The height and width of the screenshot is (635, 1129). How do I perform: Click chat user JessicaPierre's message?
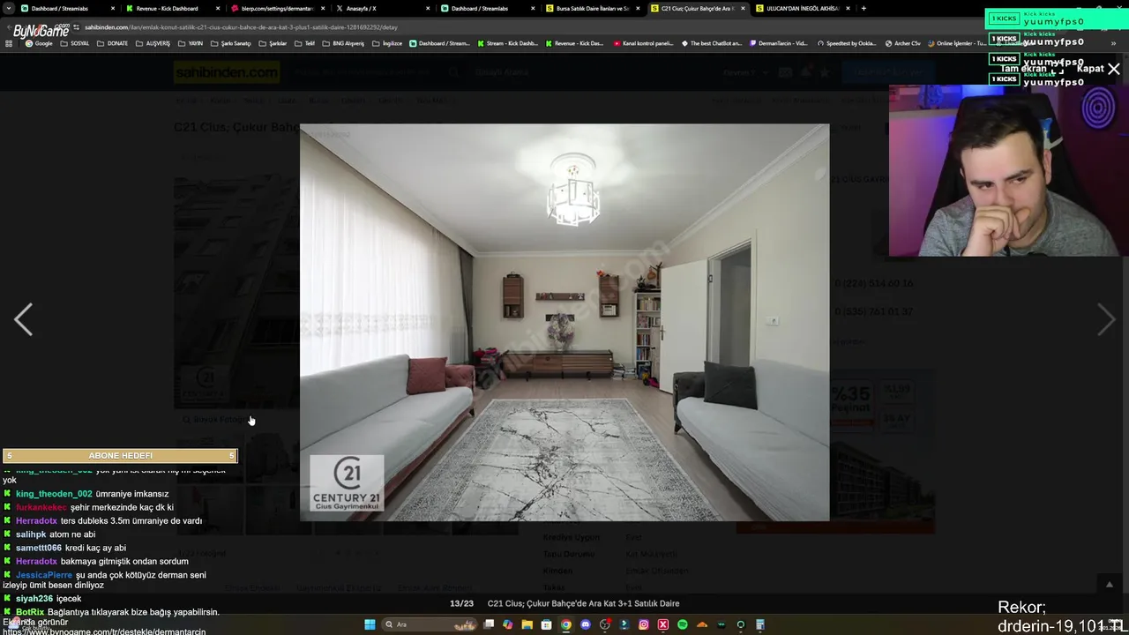tap(104, 579)
